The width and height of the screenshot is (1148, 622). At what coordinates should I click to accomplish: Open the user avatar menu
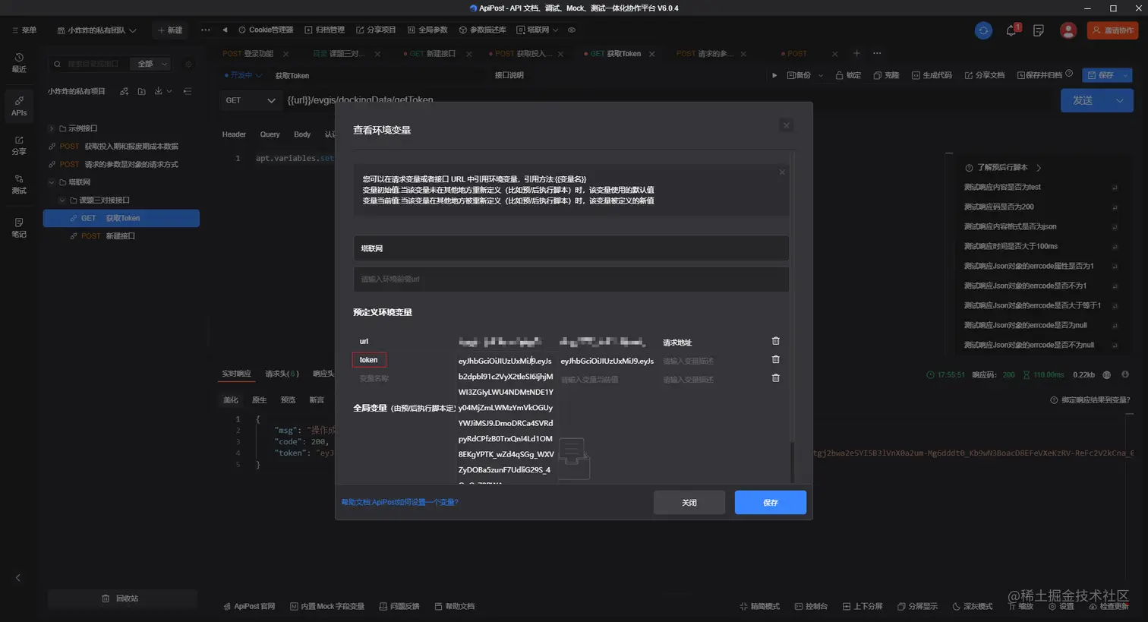coord(1068,30)
